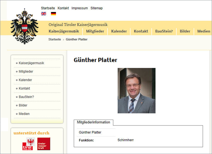The height and width of the screenshot is (154, 212).
Task: Click Günther Platter in the breadcrumb
Action: (77, 39)
